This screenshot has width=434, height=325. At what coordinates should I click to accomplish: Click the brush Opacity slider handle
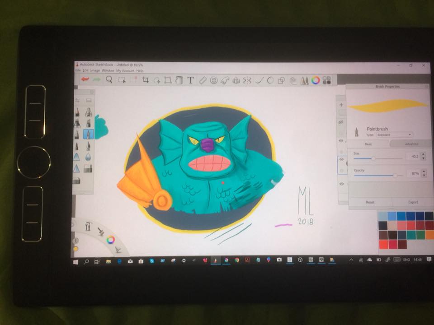395,176
